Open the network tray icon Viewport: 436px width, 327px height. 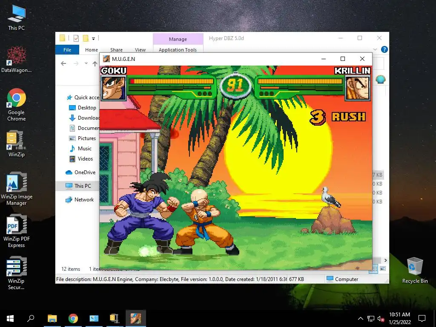pos(371,318)
